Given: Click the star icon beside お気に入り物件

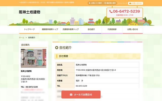Looking at the screenshot, I should [x=90, y=3].
